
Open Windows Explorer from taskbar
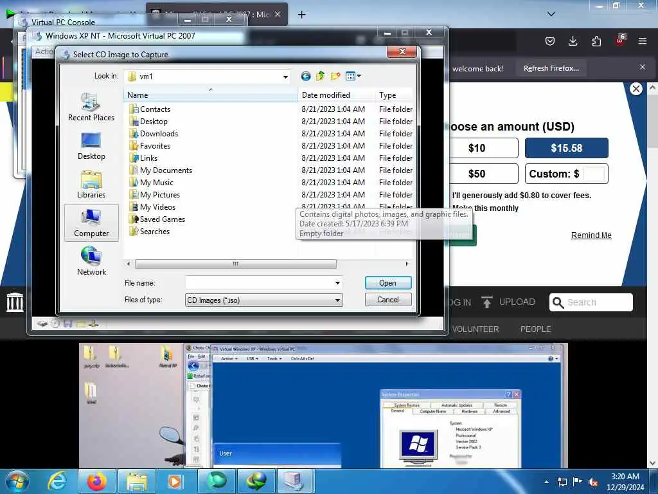click(x=136, y=481)
